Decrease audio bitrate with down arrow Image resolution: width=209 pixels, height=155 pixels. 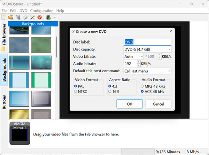139,65
